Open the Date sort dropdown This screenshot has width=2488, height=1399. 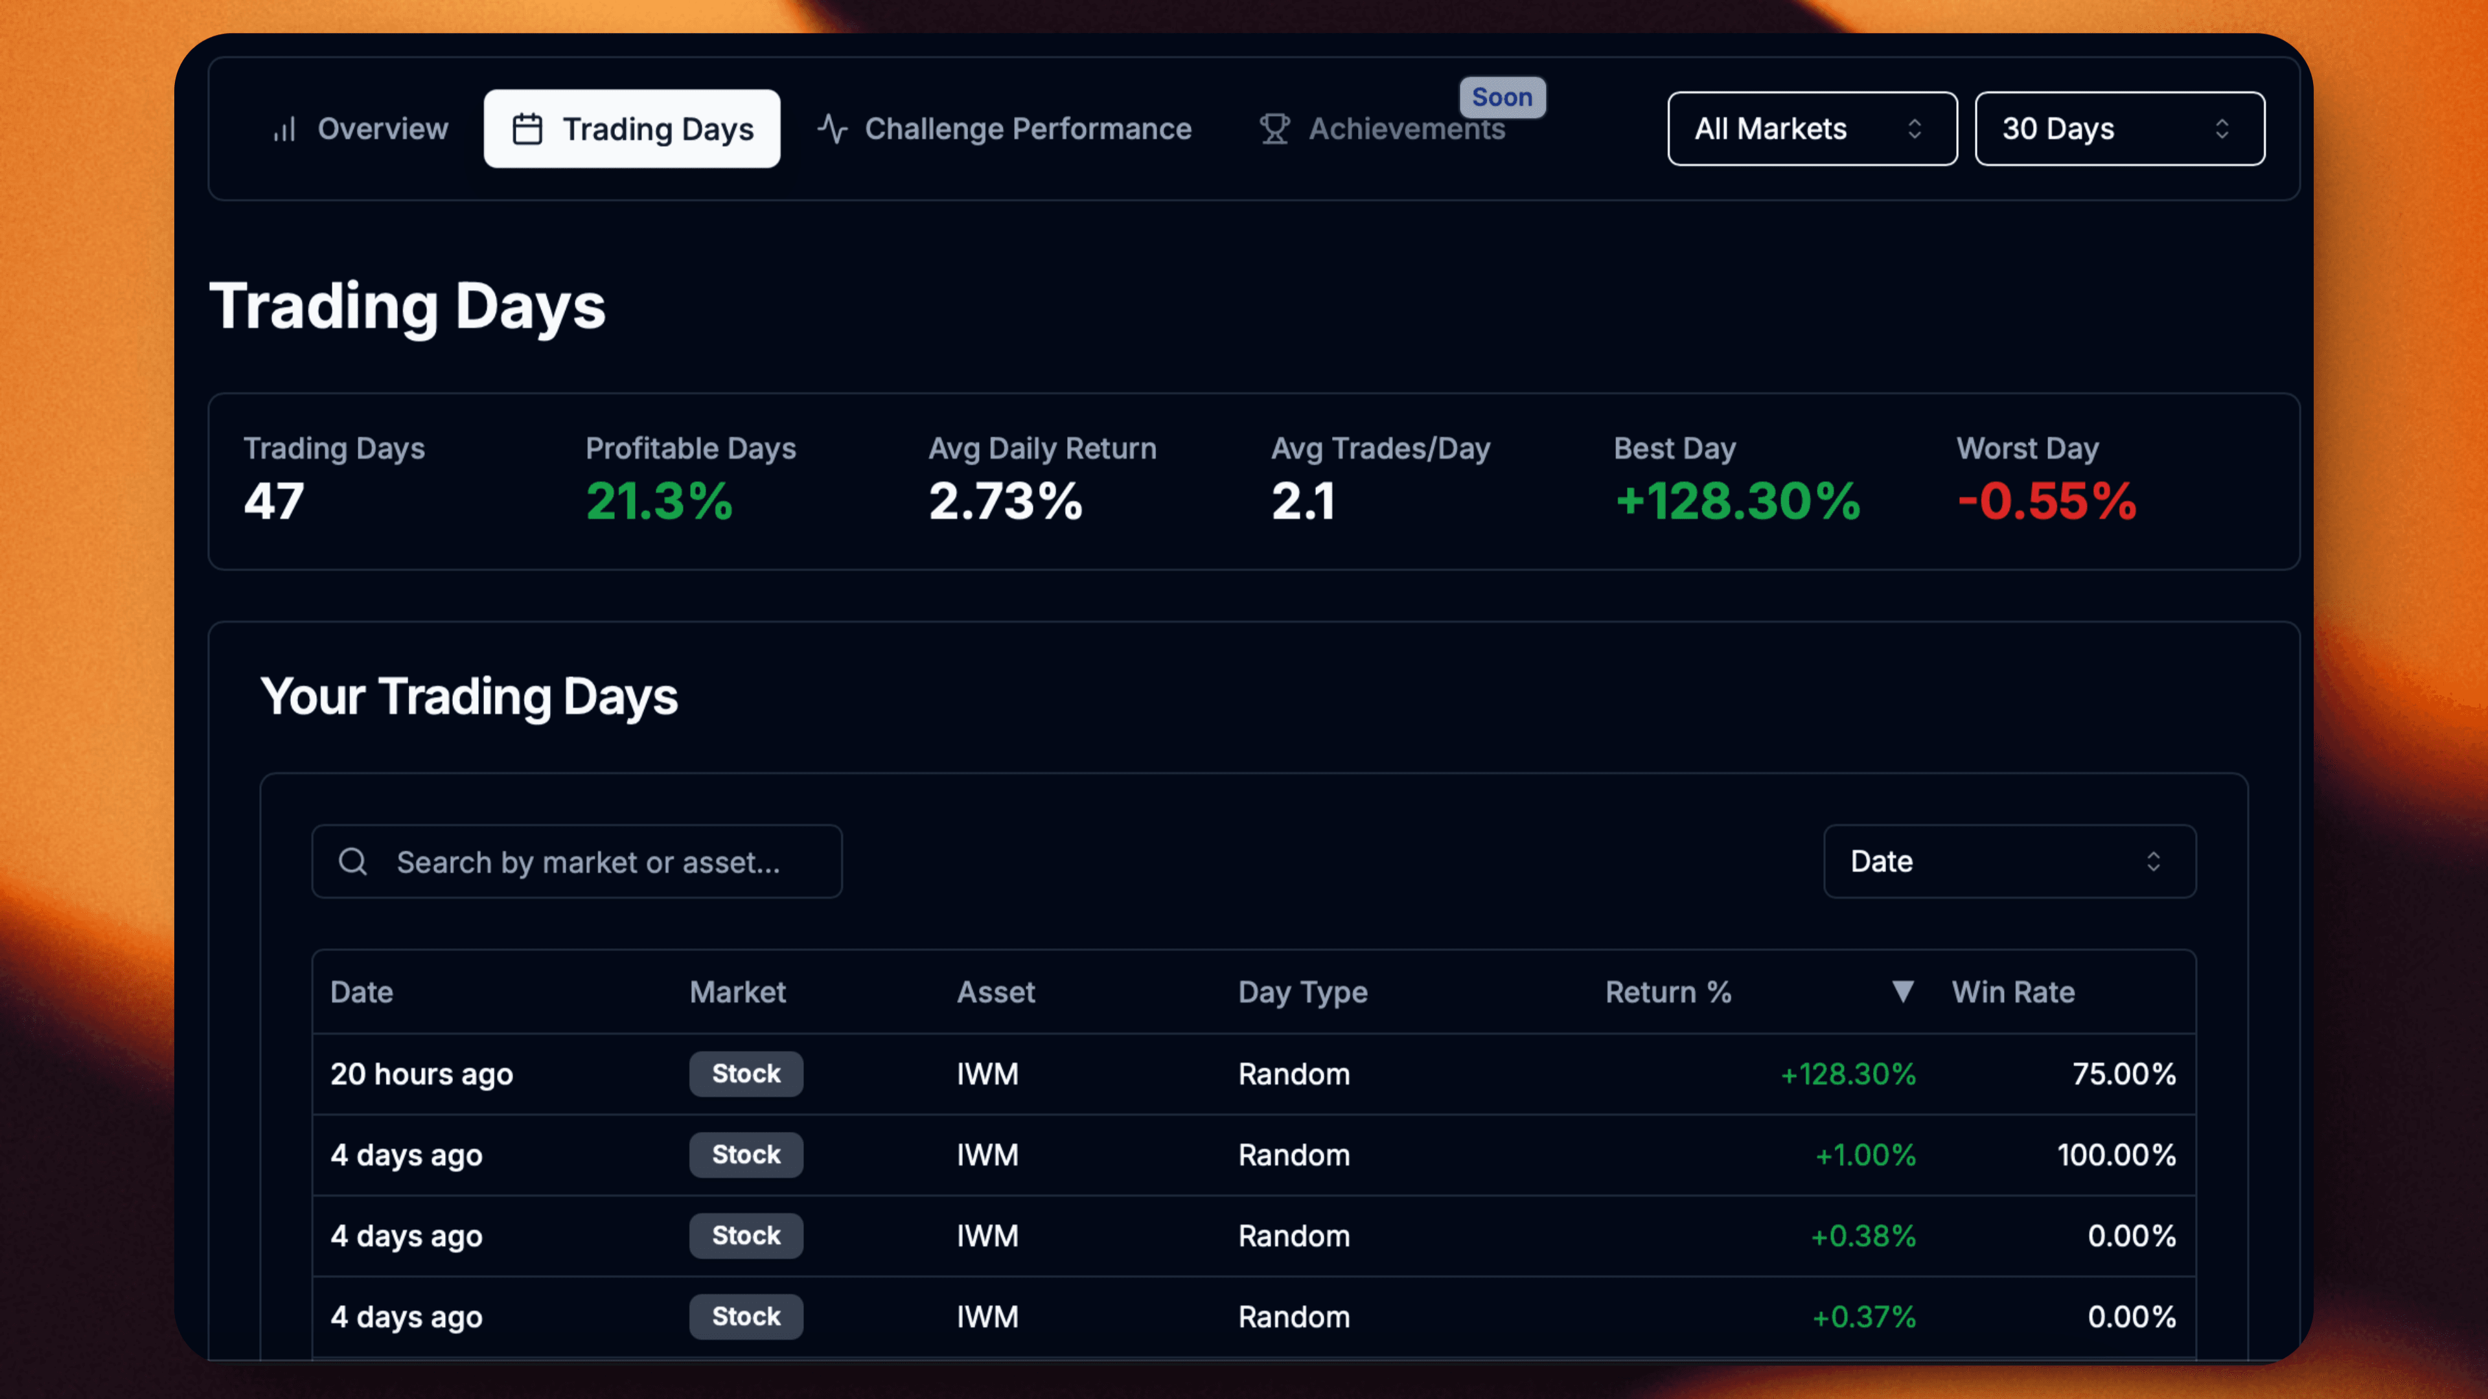pos(2009,861)
